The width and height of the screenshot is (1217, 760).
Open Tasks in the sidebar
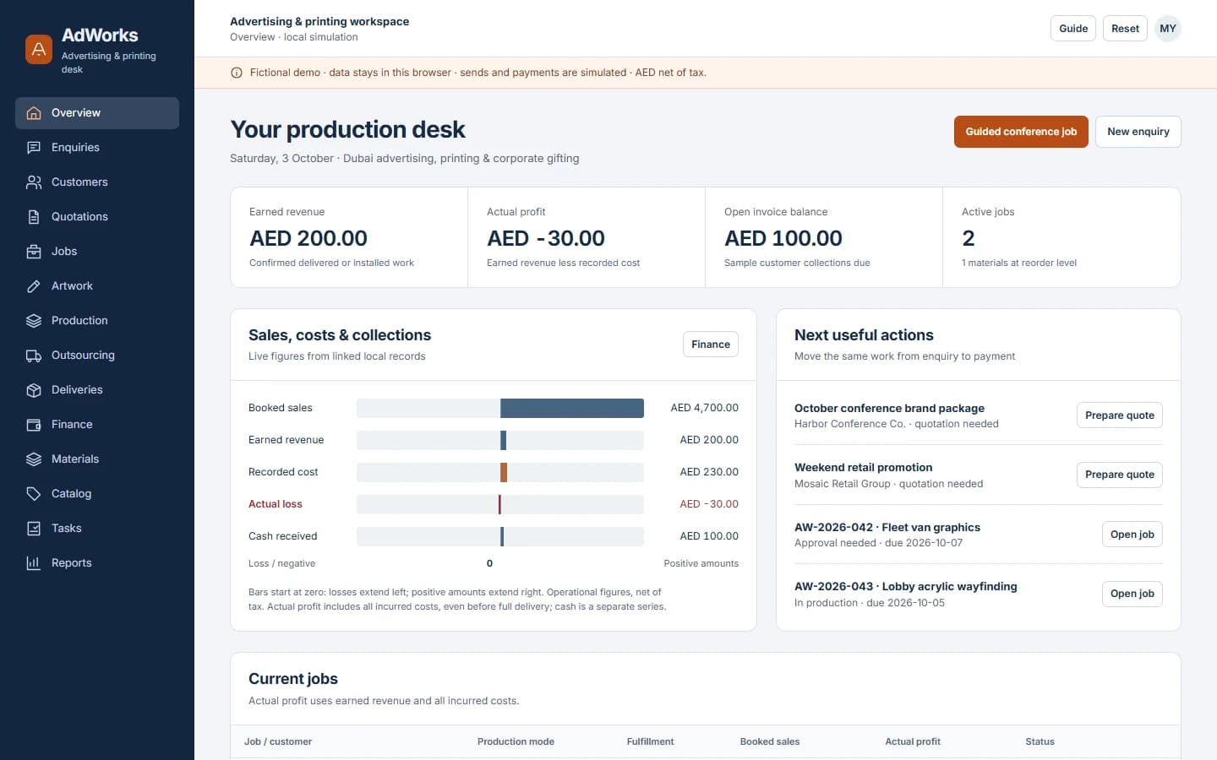tap(97, 529)
